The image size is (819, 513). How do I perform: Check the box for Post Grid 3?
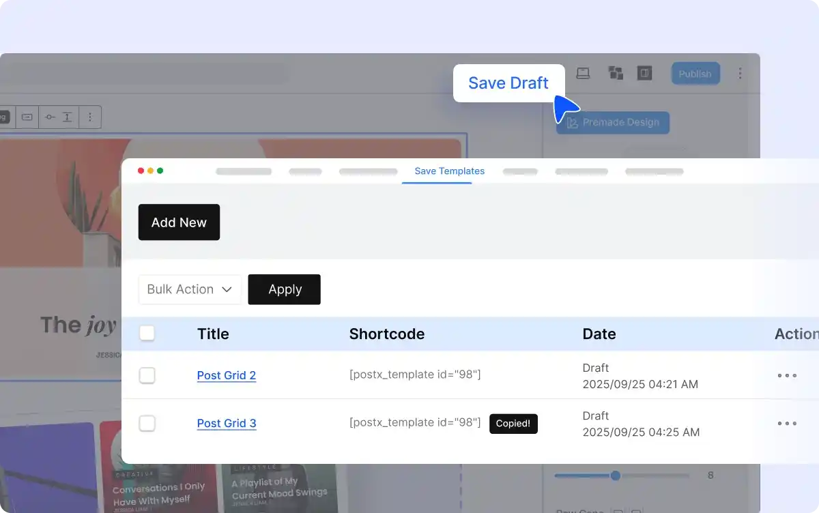coord(147,424)
